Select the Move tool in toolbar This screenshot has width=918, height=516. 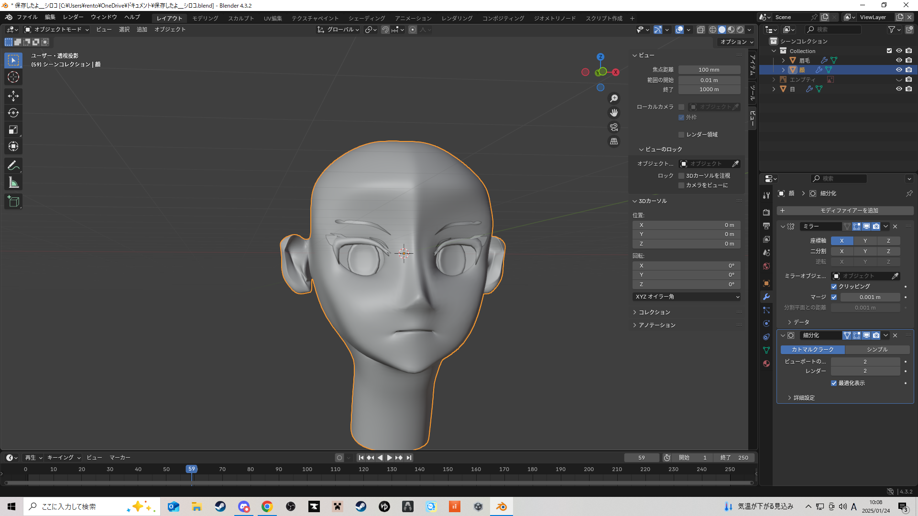[13, 96]
